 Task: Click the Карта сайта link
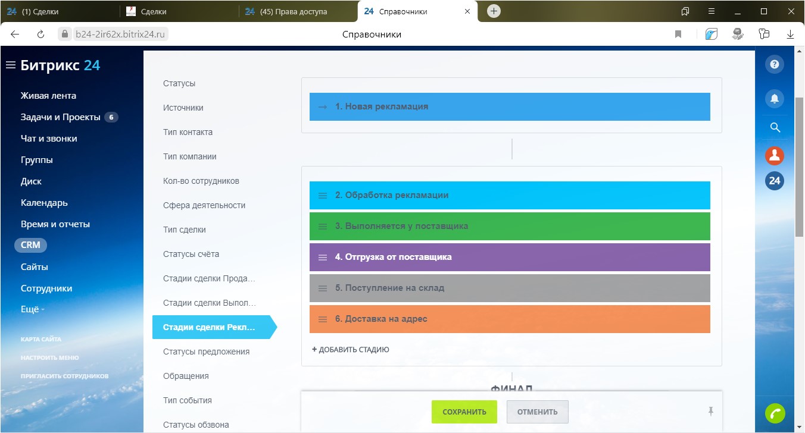[x=41, y=339]
